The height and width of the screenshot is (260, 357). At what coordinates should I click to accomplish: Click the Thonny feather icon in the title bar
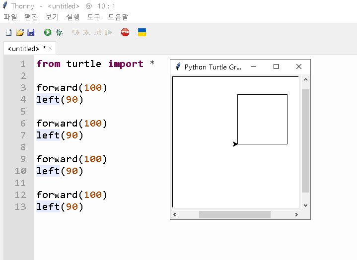point(5,5)
